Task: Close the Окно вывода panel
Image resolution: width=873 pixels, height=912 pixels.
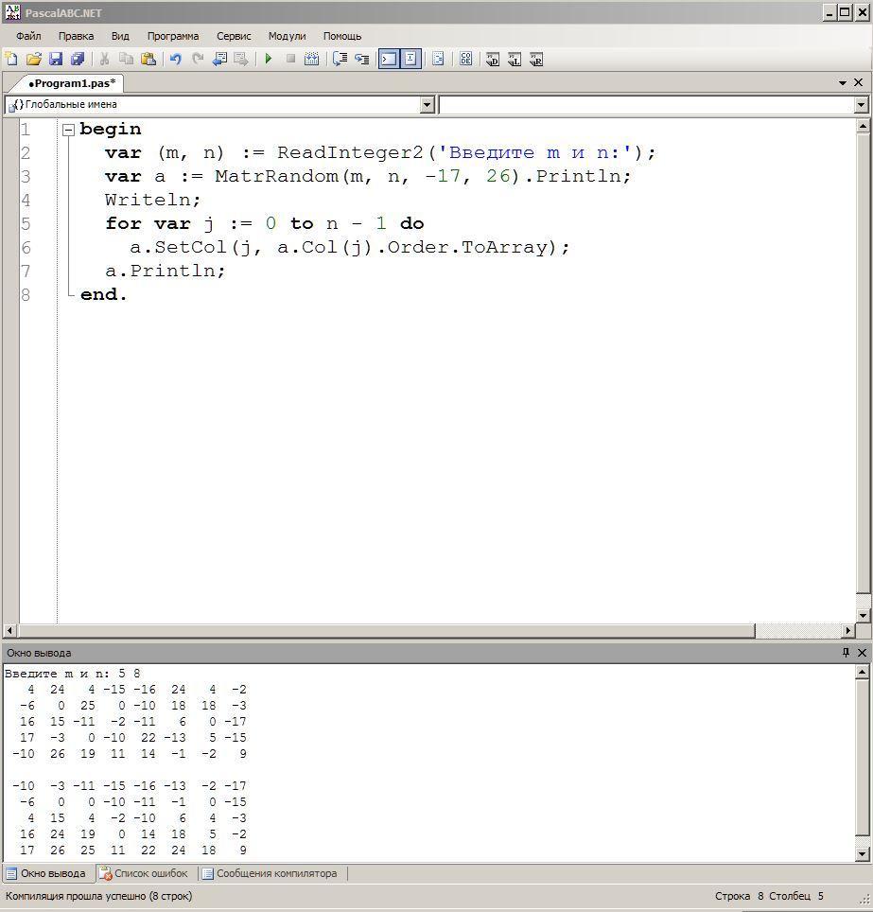Action: tap(862, 653)
